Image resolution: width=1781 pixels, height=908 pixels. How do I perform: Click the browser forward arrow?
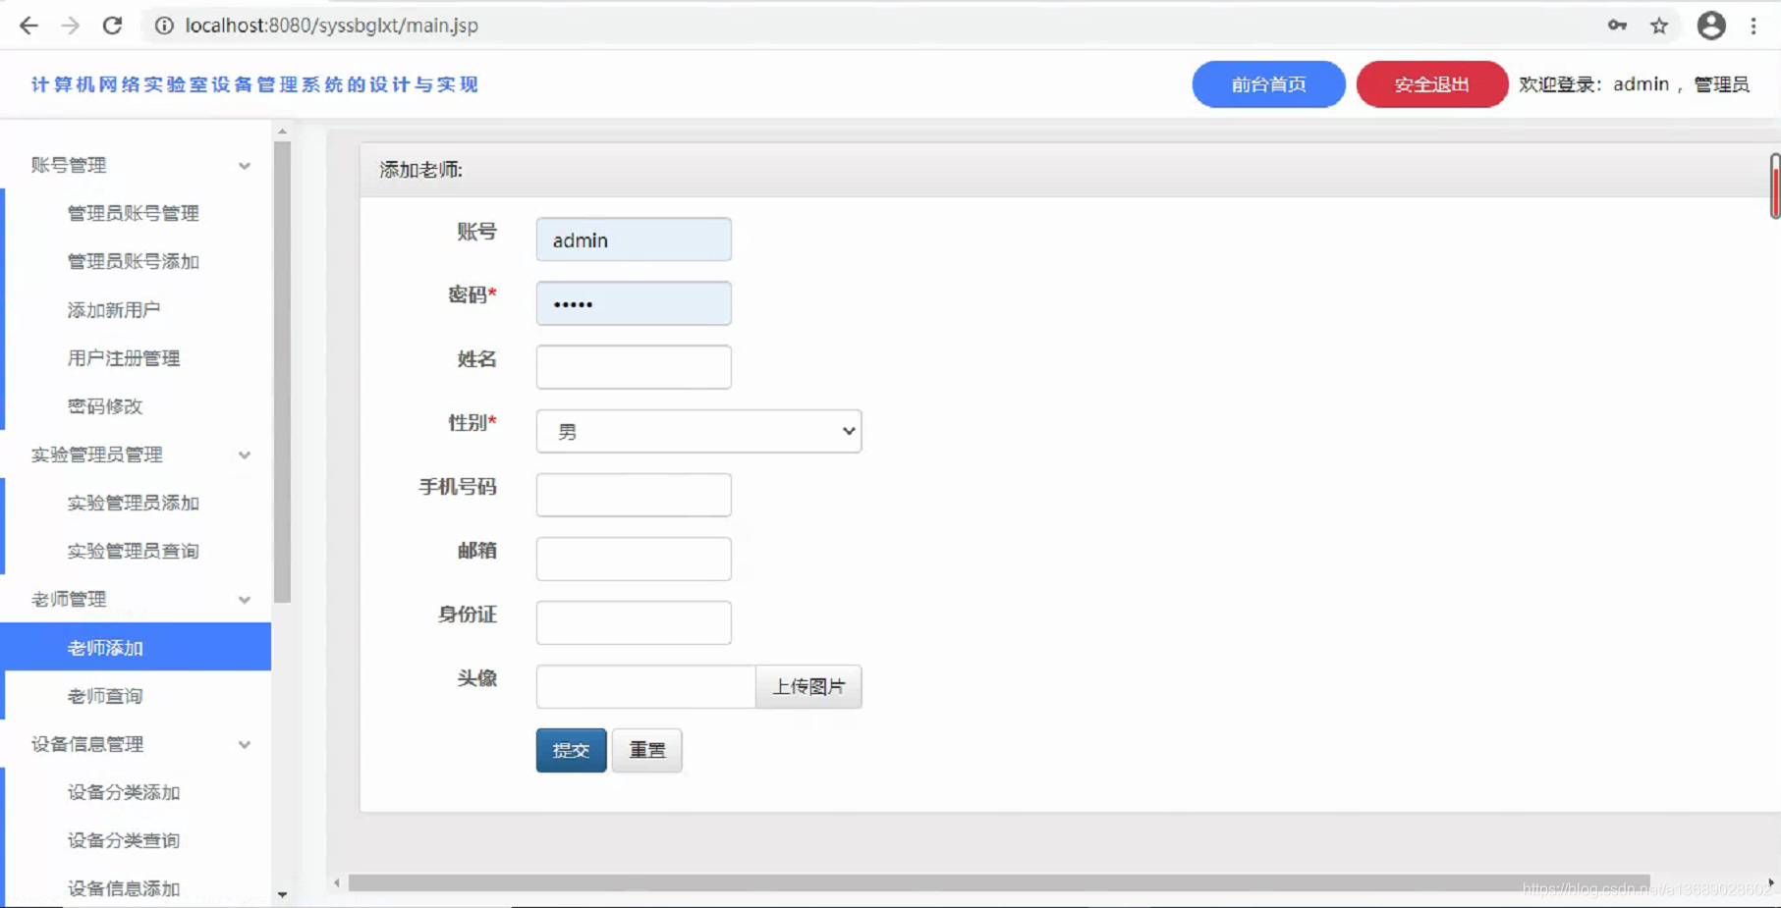click(70, 26)
